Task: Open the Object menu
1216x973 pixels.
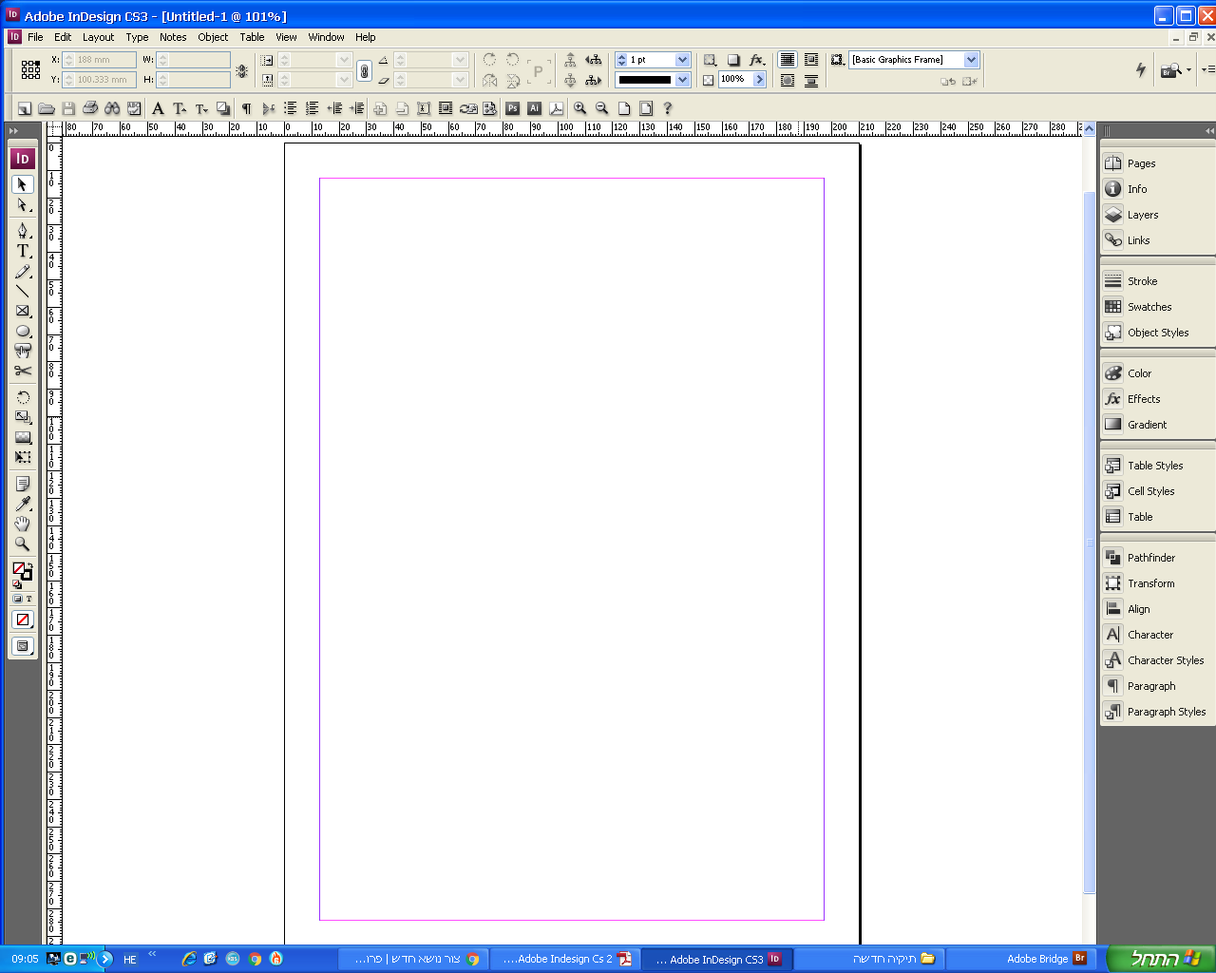Action: pyautogui.click(x=213, y=37)
